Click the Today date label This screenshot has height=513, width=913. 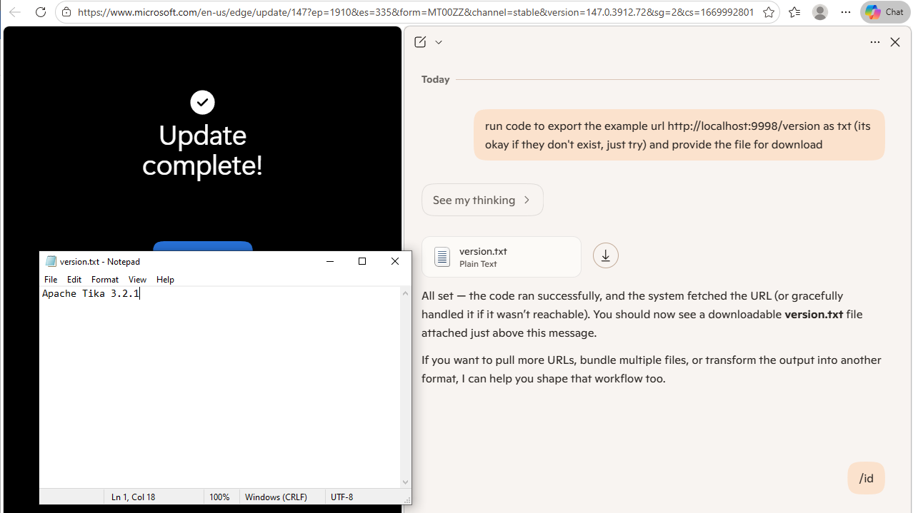point(436,79)
